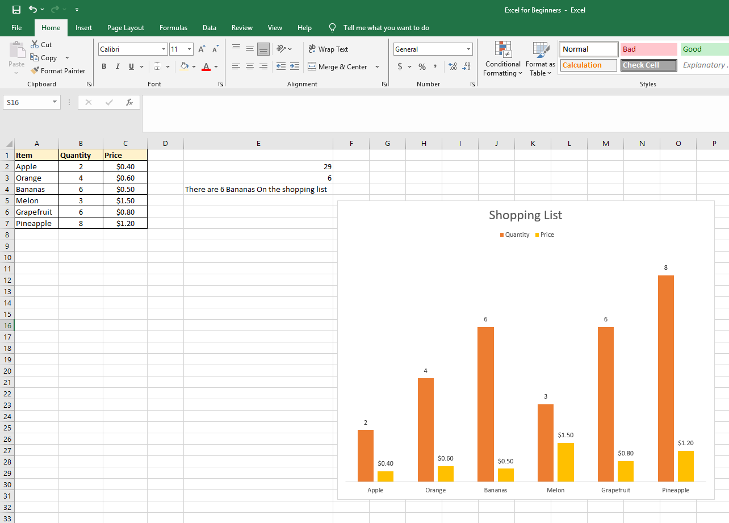
Task: Open the Copy options dropdown arrow
Action: [x=67, y=57]
